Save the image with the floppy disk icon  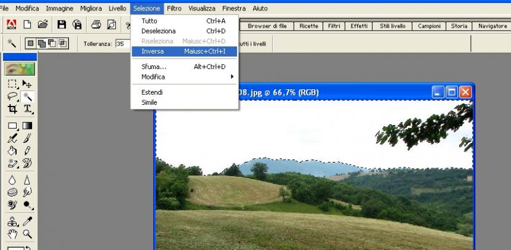tap(62, 25)
